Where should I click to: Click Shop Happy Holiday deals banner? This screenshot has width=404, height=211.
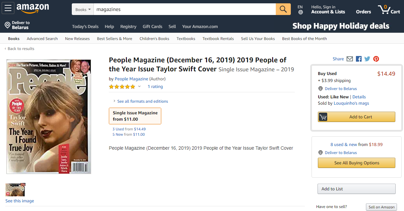341,26
